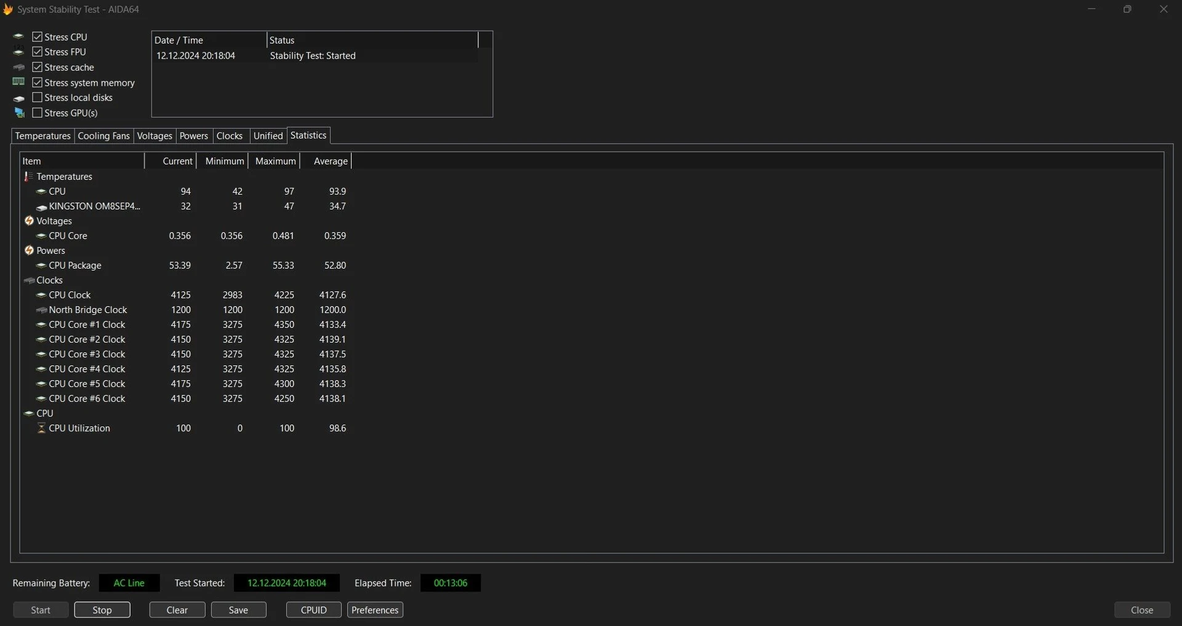Viewport: 1182px width, 626px height.
Task: Click the orange icon next to Powers group
Action: [x=29, y=250]
